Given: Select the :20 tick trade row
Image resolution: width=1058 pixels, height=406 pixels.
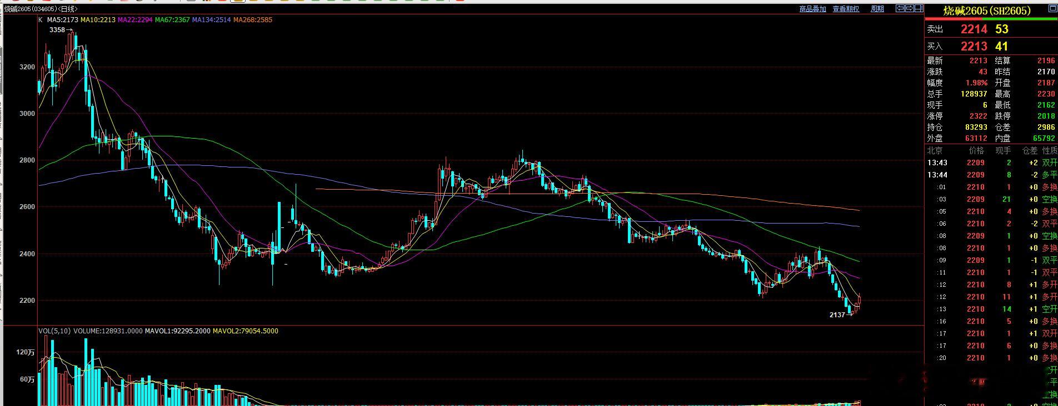Looking at the screenshot, I should pyautogui.click(x=992, y=358).
